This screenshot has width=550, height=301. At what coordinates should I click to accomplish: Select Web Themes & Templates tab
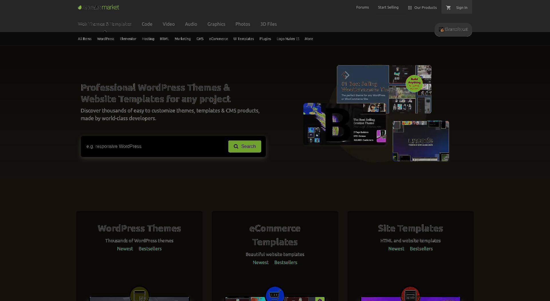coord(105,24)
